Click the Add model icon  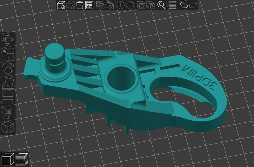point(61,5)
